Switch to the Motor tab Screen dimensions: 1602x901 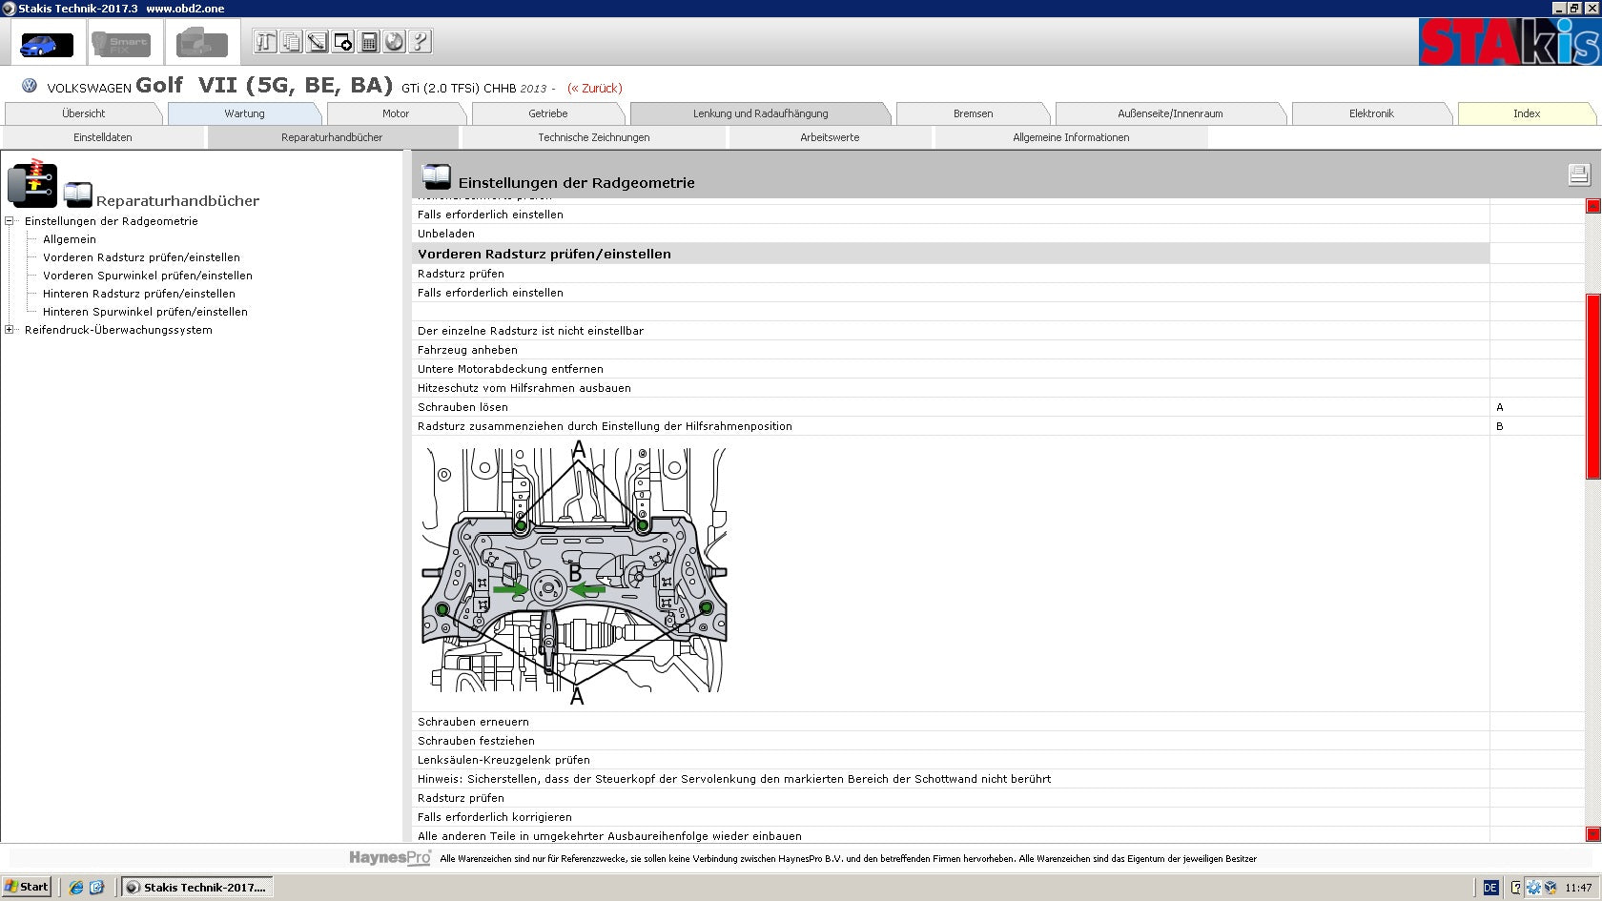click(x=396, y=113)
